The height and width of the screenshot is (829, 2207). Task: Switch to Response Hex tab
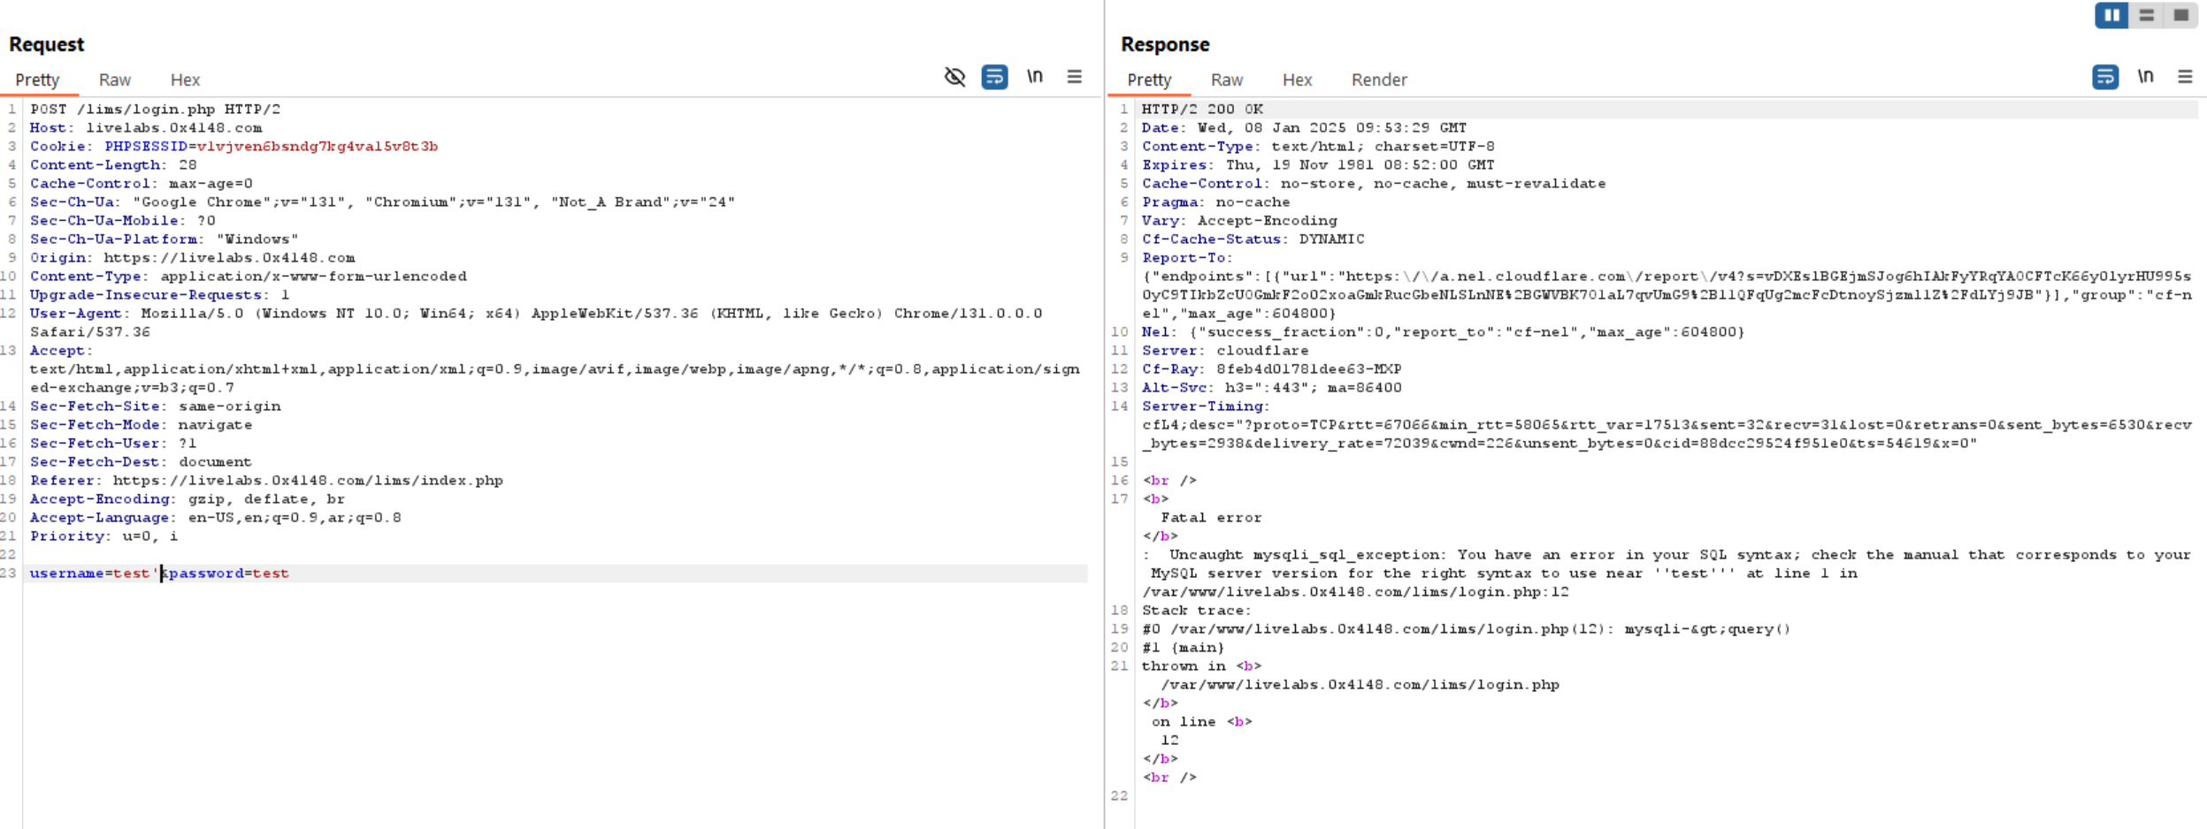click(1297, 80)
